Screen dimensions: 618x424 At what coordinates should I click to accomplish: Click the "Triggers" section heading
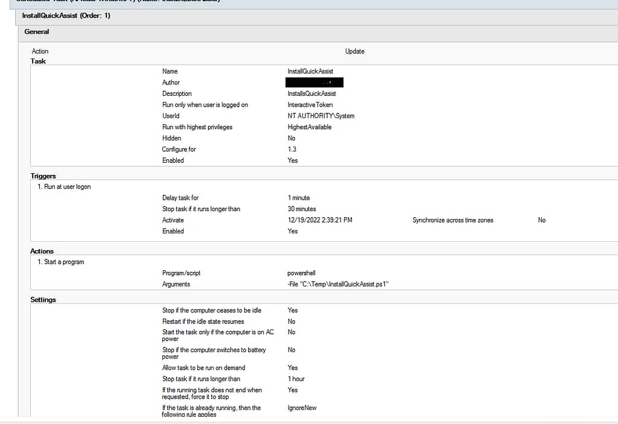[x=43, y=176]
